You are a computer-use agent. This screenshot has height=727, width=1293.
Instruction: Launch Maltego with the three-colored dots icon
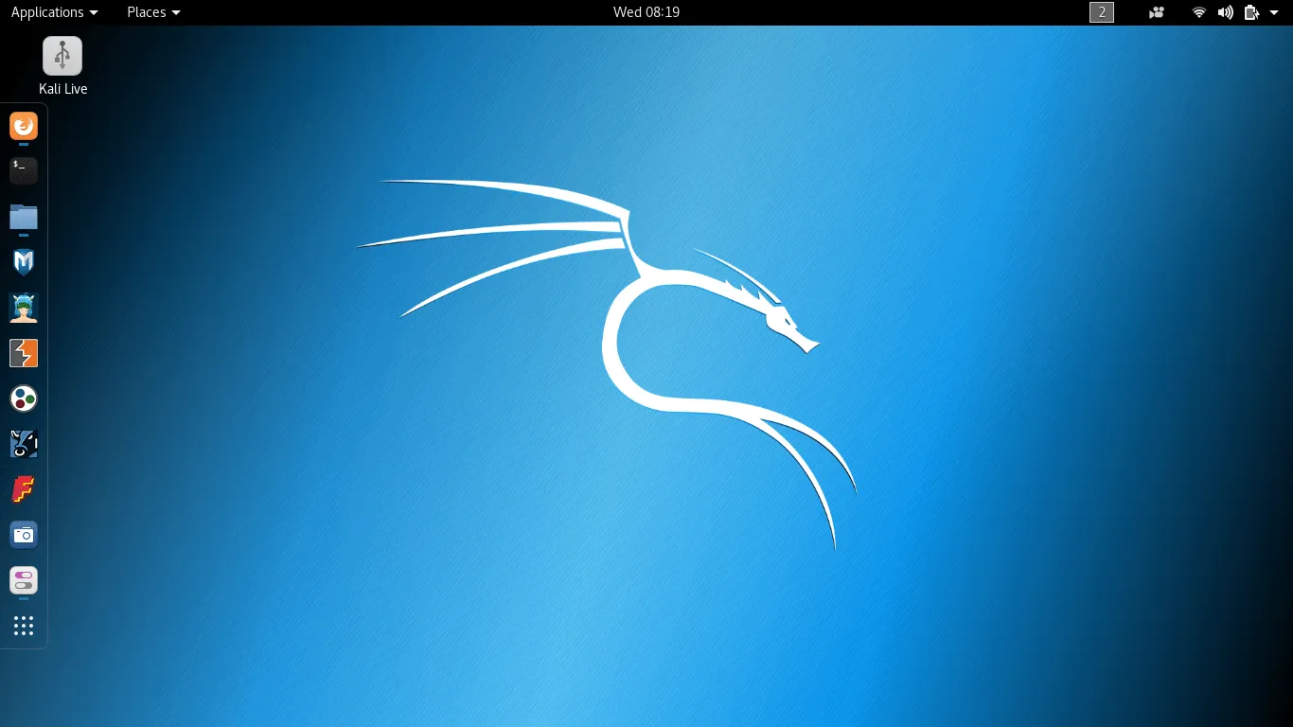pos(24,399)
